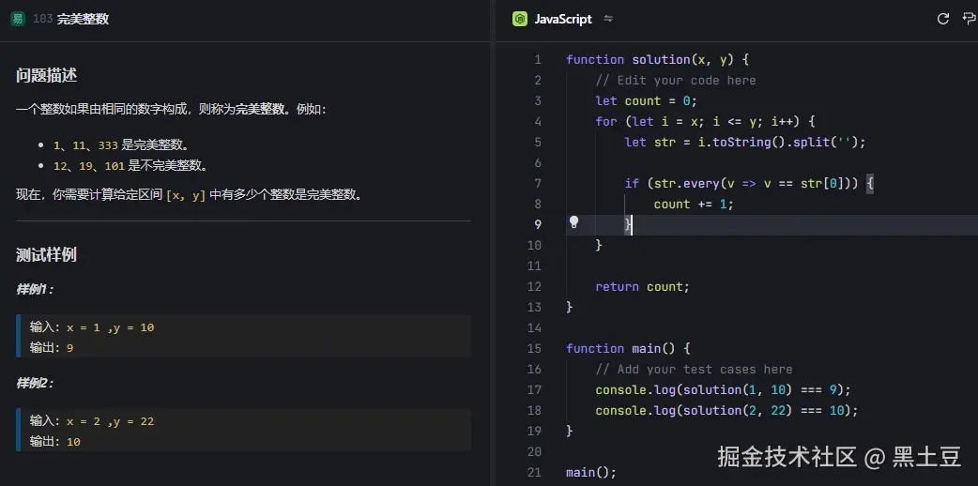Click the return count; code line
The image size is (978, 486).
tap(642, 287)
